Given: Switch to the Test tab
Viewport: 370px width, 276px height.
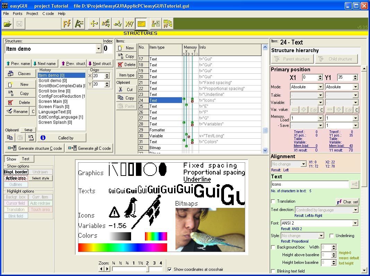Looking at the screenshot, I should [26, 159].
